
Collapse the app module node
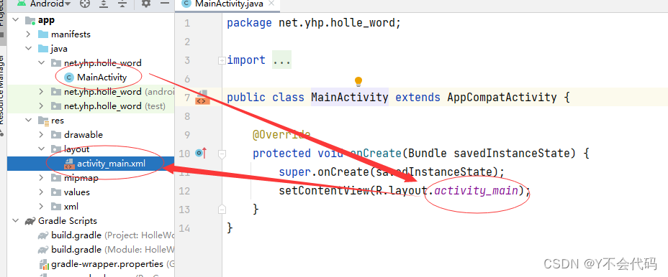click(x=16, y=20)
